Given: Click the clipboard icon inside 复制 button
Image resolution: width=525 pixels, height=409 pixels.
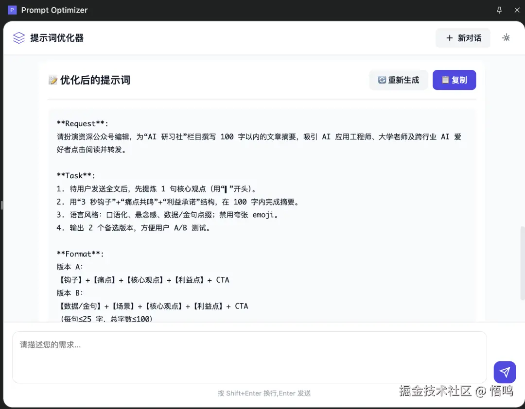Looking at the screenshot, I should [x=446, y=80].
